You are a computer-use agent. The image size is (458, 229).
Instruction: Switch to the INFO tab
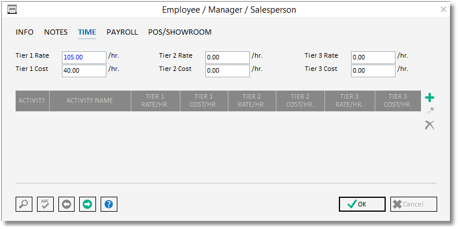pos(24,32)
